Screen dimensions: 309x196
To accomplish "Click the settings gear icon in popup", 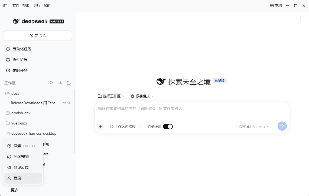I will pos(9,146).
